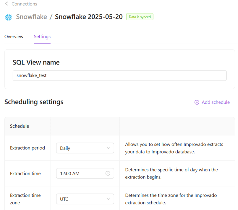
Task: Click the back chevron beside Connections
Action: click(x=7, y=4)
